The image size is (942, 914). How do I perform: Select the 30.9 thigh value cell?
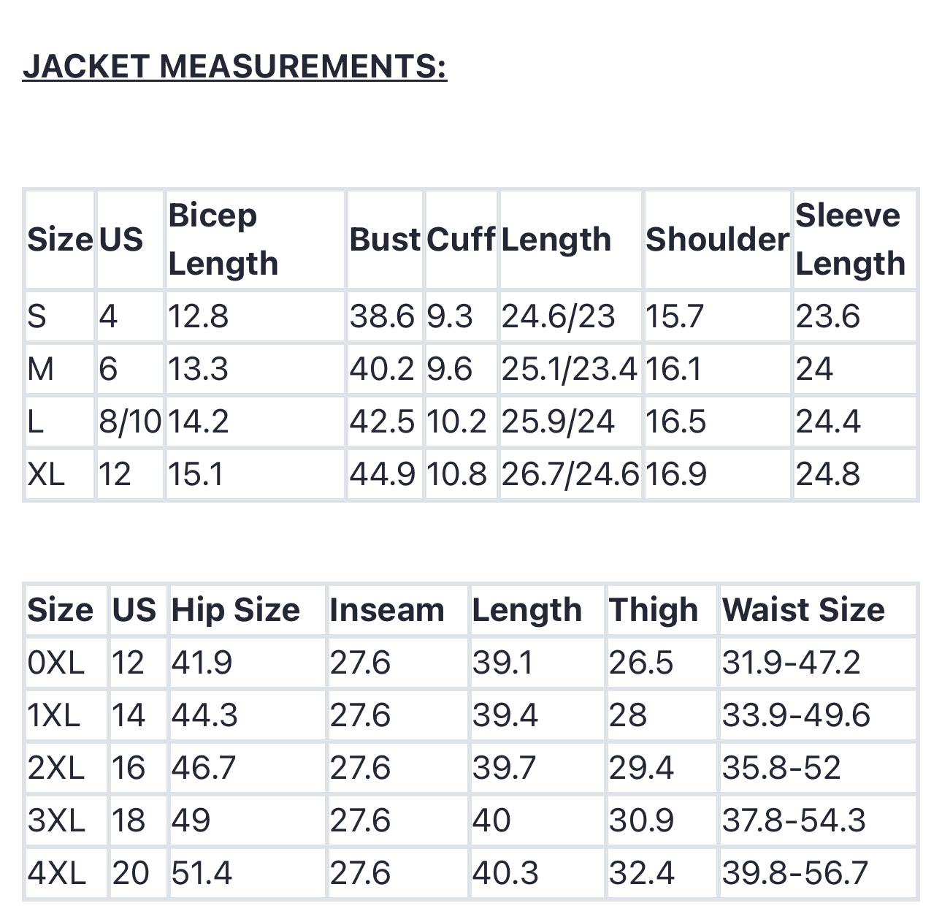point(641,820)
